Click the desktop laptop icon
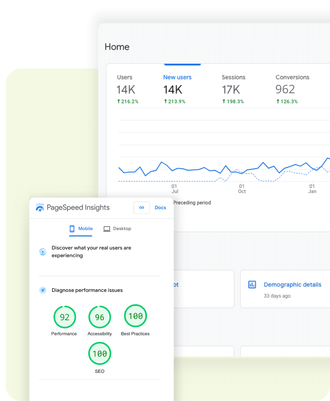Image resolution: width=330 pixels, height=401 pixels. (107, 229)
